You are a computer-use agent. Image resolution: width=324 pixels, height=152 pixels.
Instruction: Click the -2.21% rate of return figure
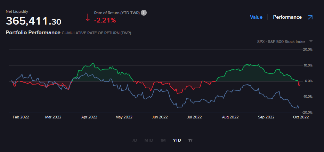[105, 20]
